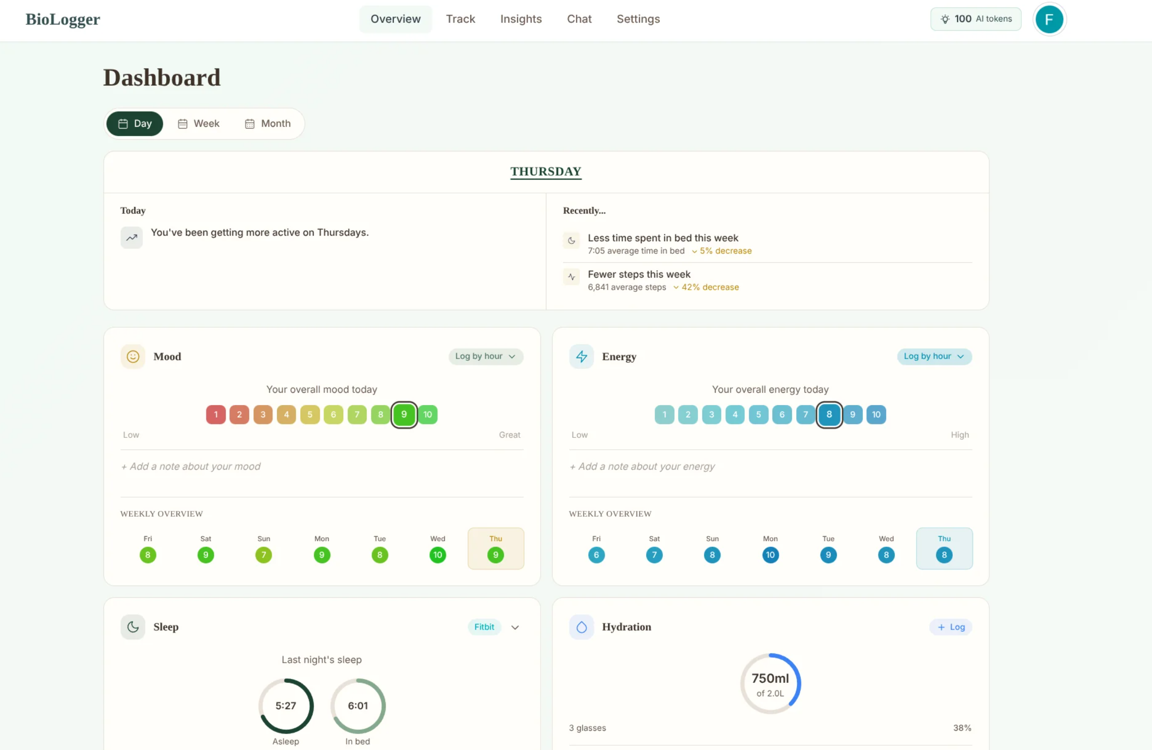Click the Hydration Log button
1152x750 pixels.
[951, 626]
